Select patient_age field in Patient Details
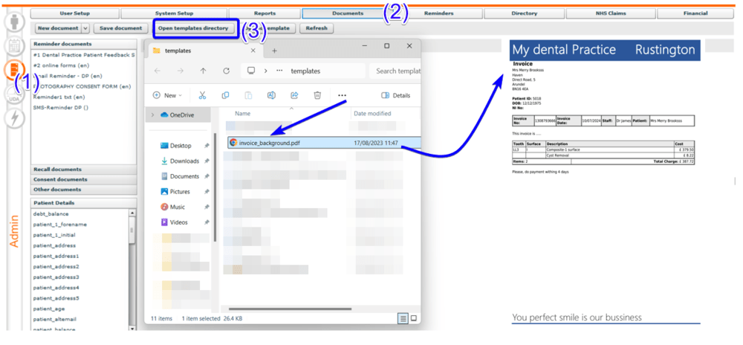The width and height of the screenshot is (743, 345). tap(49, 309)
